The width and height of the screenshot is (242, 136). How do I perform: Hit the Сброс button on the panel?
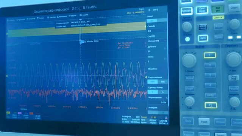pos(234,8)
